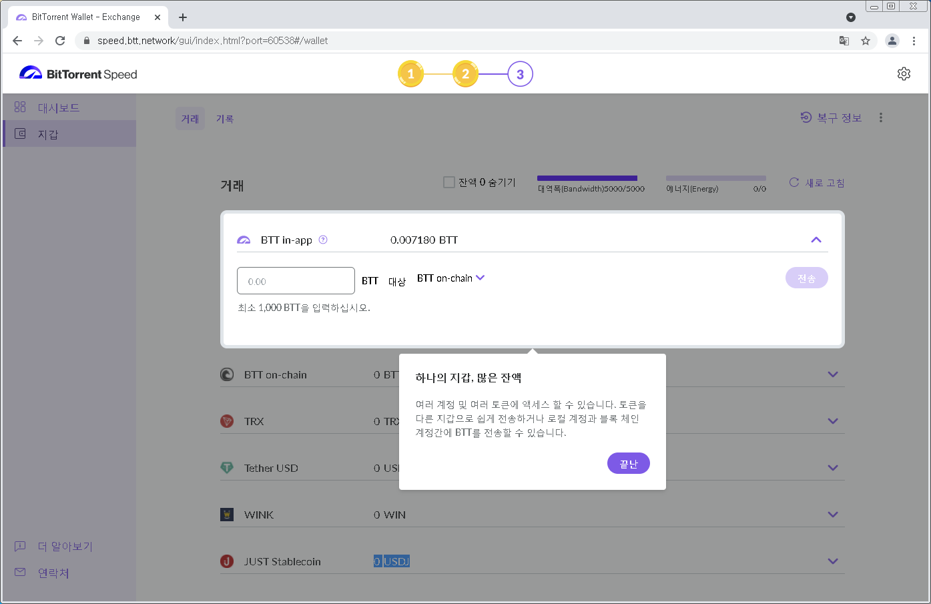The image size is (931, 604).
Task: Focus the BTT amount input field
Action: coord(296,280)
